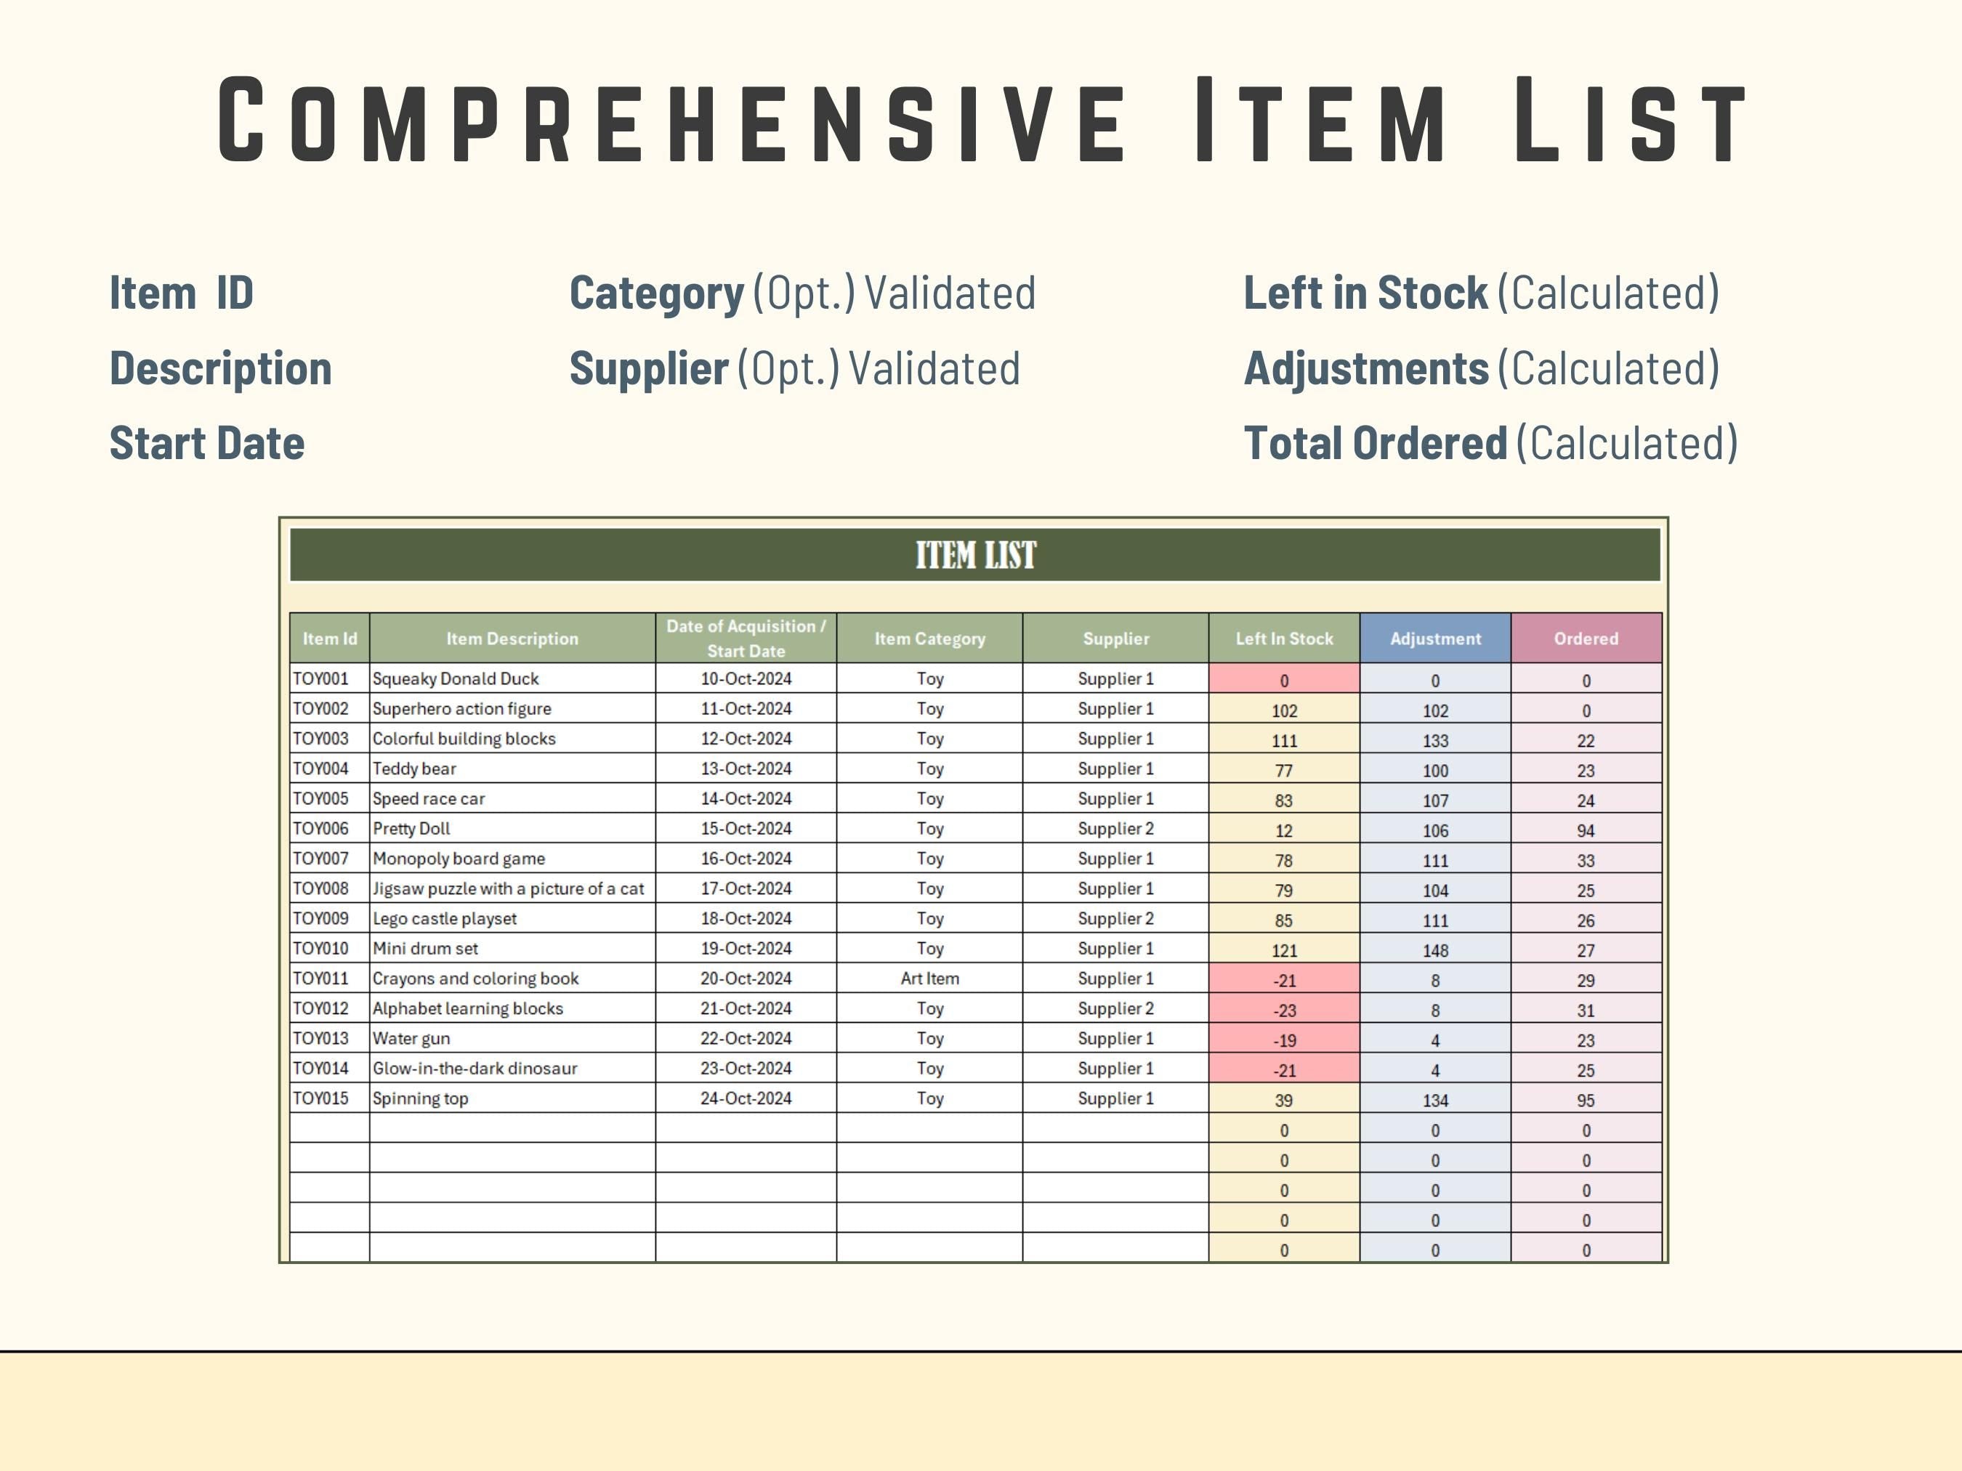Click the Comprehensive Item List heading
1962x1471 pixels.
click(981, 121)
